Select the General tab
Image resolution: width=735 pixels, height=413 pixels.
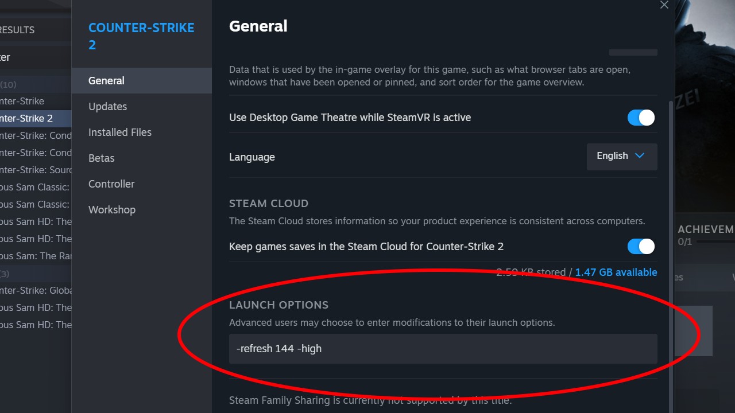pyautogui.click(x=106, y=80)
